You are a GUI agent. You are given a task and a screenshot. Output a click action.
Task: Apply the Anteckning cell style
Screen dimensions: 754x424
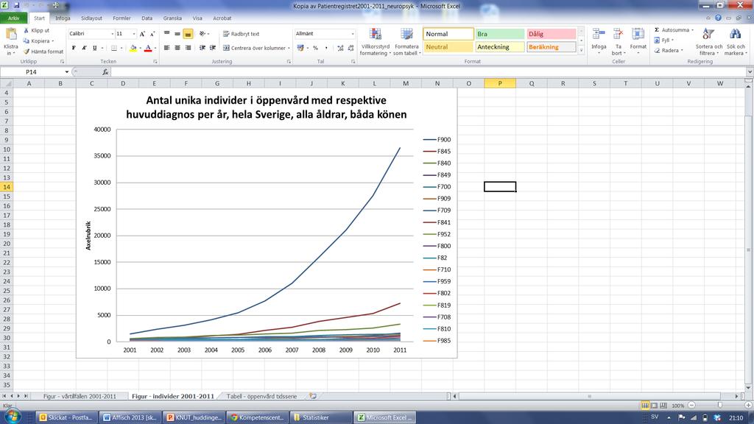pyautogui.click(x=500, y=47)
